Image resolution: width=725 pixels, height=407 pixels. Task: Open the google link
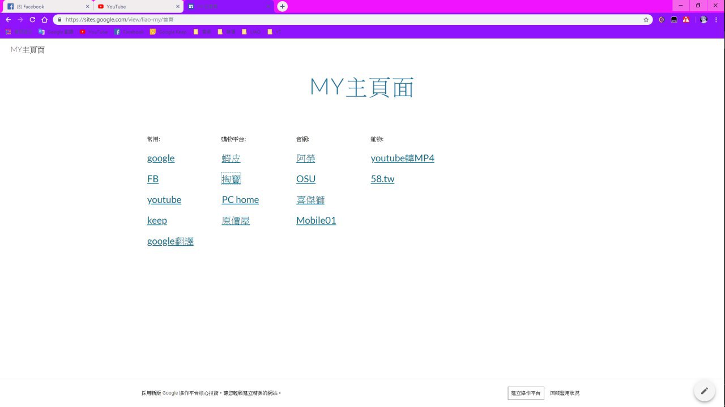(x=161, y=158)
